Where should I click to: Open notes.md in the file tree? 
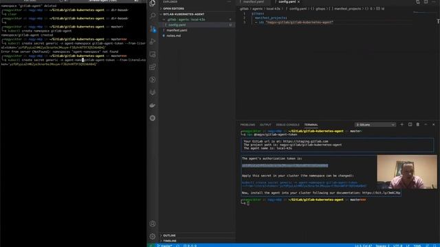pyautogui.click(x=197, y=36)
